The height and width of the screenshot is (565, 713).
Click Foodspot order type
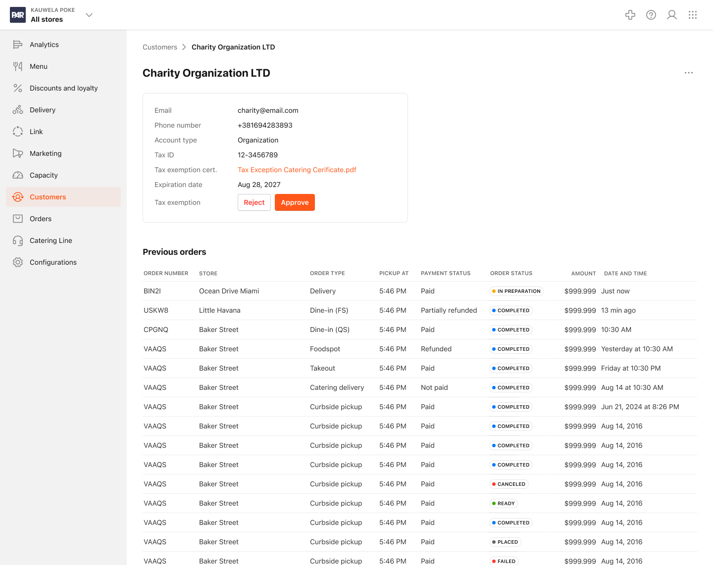pos(325,349)
